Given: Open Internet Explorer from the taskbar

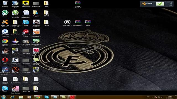Looking at the screenshot, I should 12,97.
